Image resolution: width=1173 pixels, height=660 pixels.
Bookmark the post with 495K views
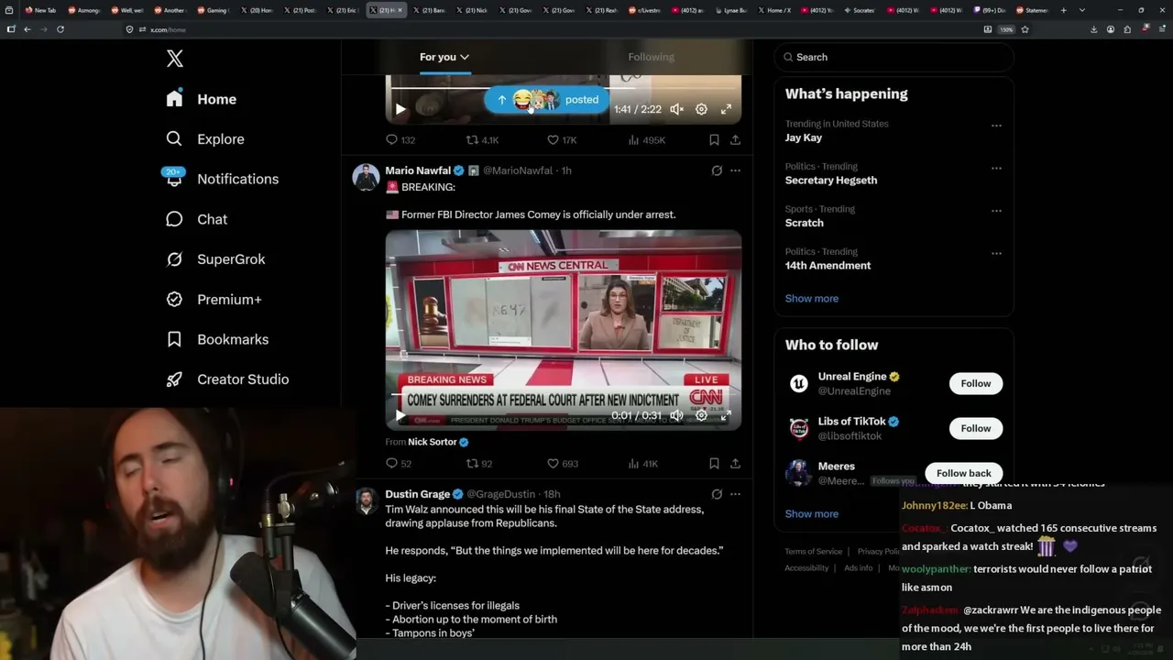[x=714, y=140]
